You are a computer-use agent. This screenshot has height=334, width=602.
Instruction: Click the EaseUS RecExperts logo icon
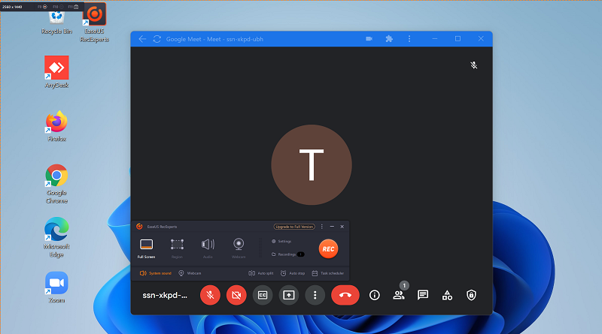(x=139, y=227)
